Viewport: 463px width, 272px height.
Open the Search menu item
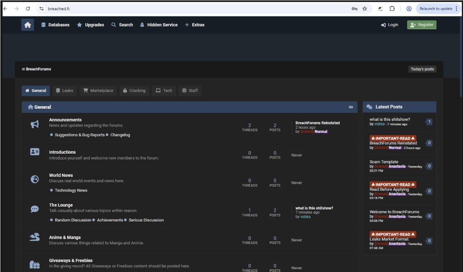click(x=122, y=25)
